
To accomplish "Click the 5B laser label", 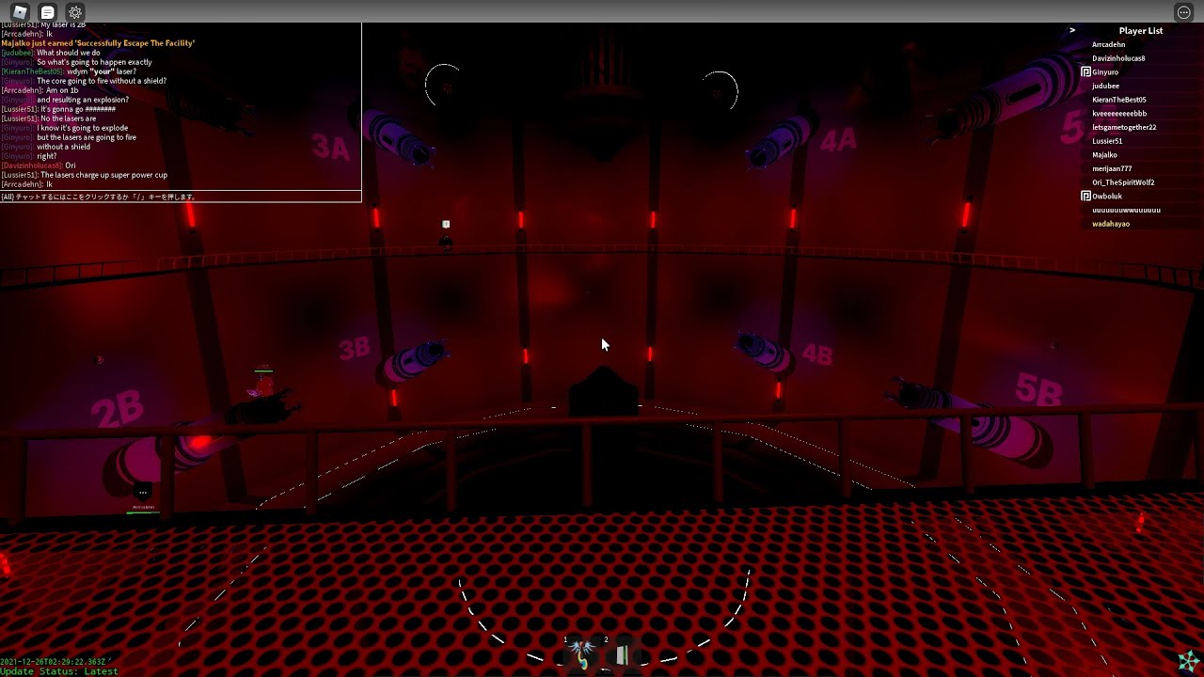I will pos(1039,389).
